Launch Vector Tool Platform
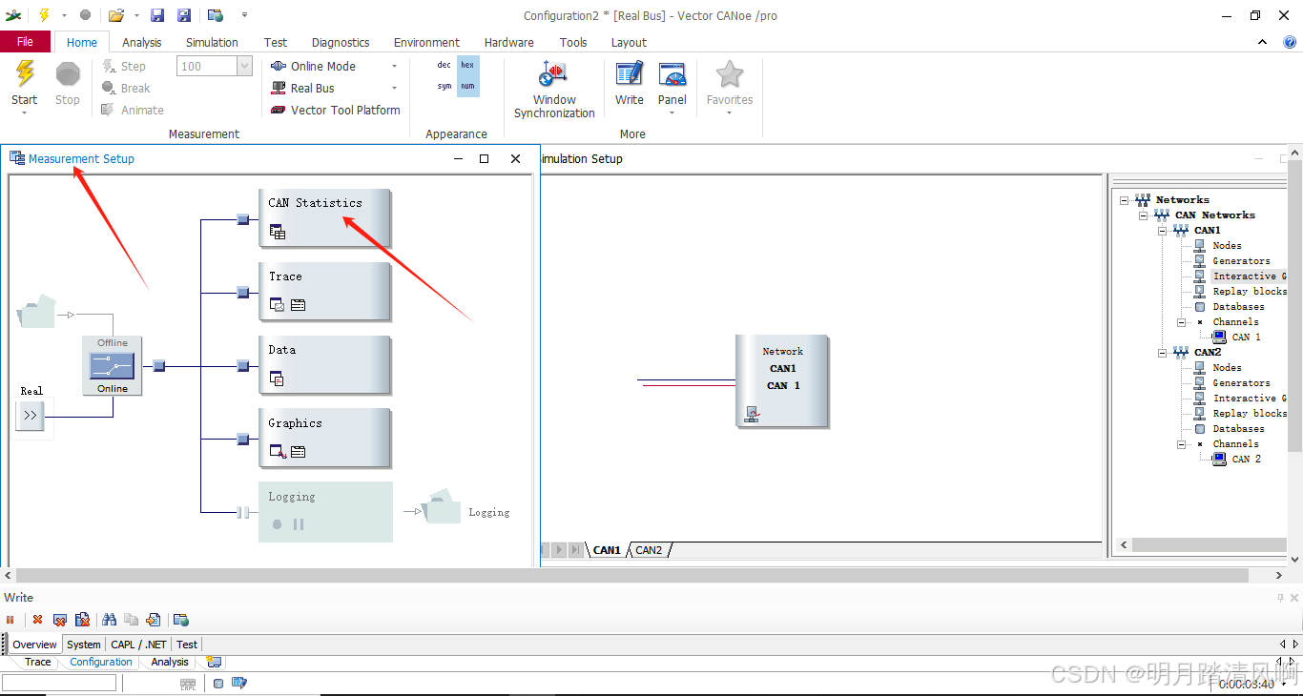 [335, 110]
